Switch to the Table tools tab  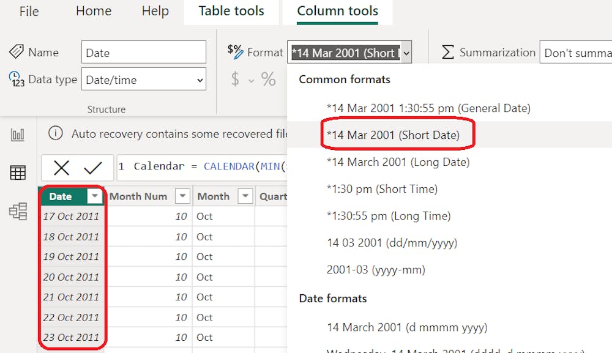tap(231, 12)
